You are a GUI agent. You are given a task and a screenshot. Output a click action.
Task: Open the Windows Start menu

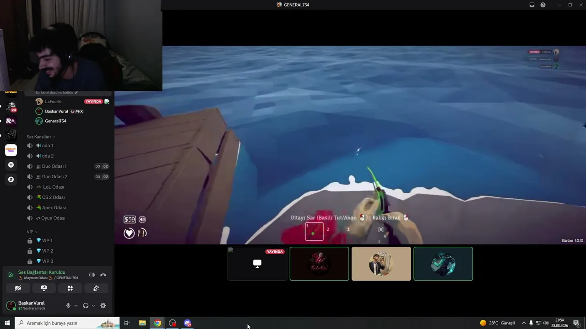7,323
